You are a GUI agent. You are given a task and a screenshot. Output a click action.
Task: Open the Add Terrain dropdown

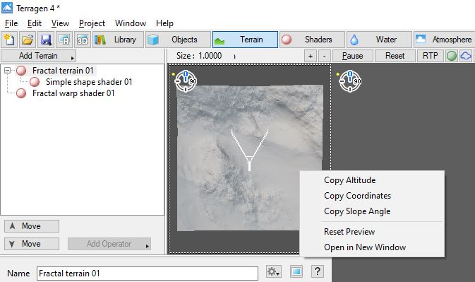pos(39,56)
